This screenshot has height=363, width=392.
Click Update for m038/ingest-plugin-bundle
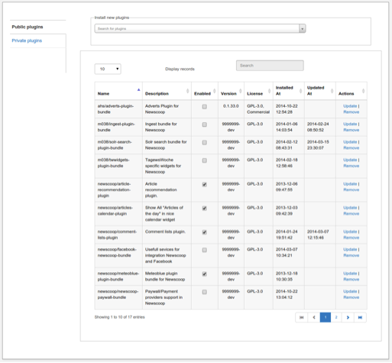(x=350, y=124)
